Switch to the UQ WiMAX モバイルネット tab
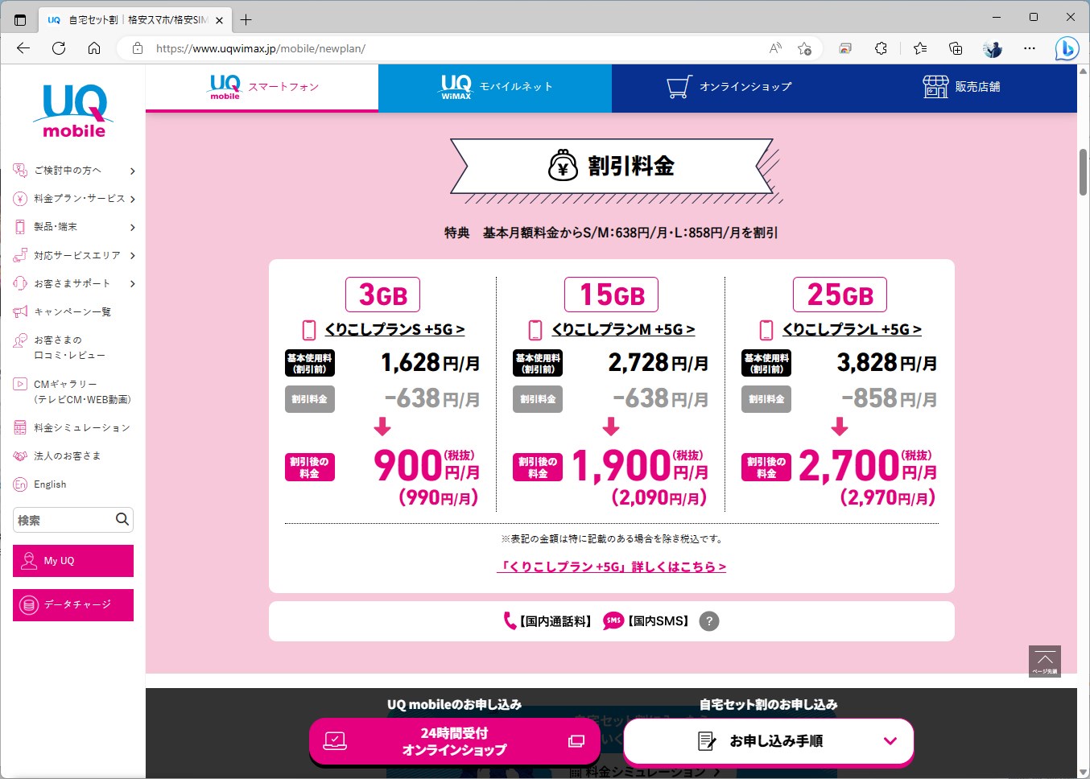The height and width of the screenshot is (779, 1090). [x=493, y=87]
